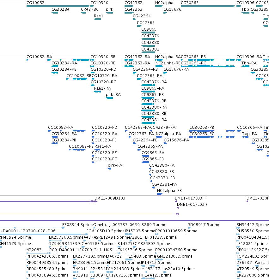Click the Rae1-RA transcript label
The height and width of the screenshot is (280, 269).
click(x=102, y=88)
